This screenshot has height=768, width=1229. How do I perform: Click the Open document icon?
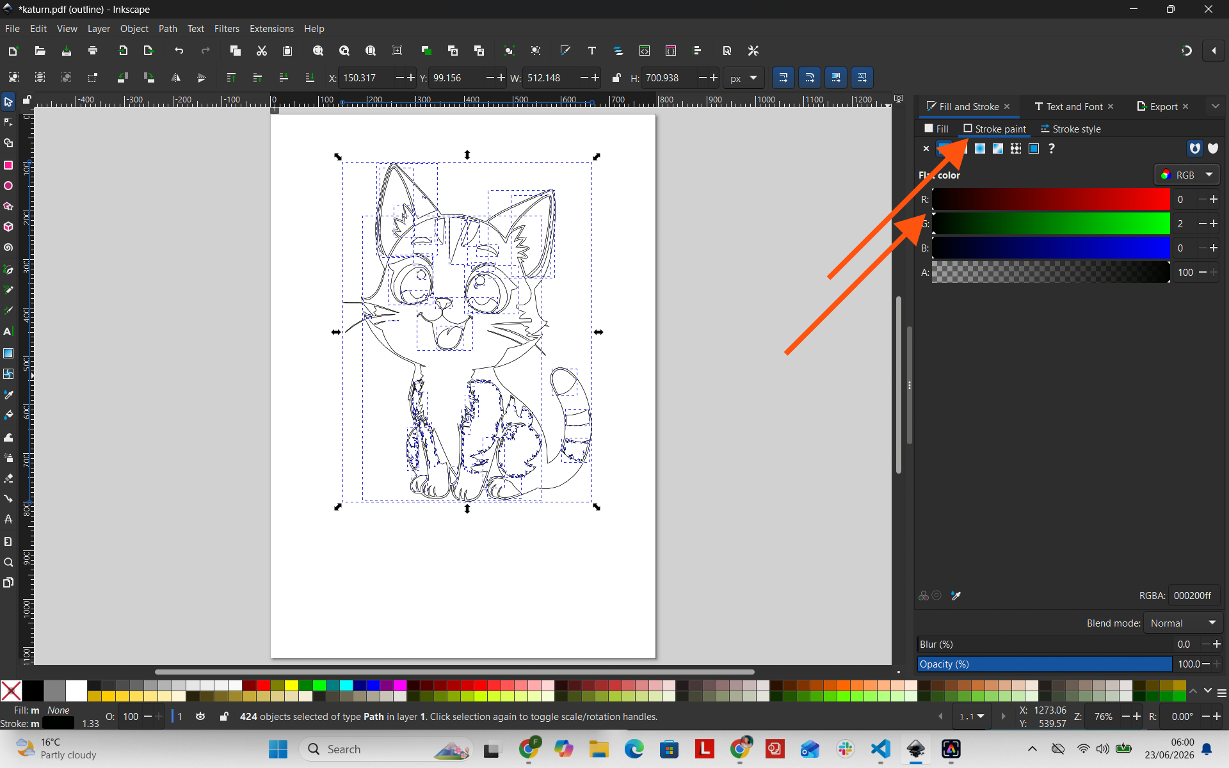pyautogui.click(x=40, y=51)
